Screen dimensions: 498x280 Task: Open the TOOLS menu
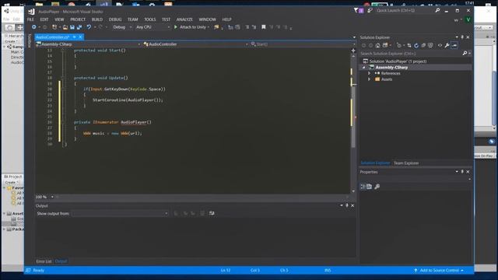point(150,19)
